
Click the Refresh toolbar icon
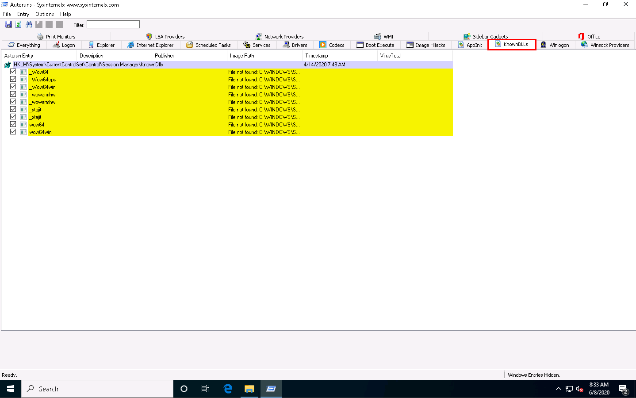click(19, 25)
